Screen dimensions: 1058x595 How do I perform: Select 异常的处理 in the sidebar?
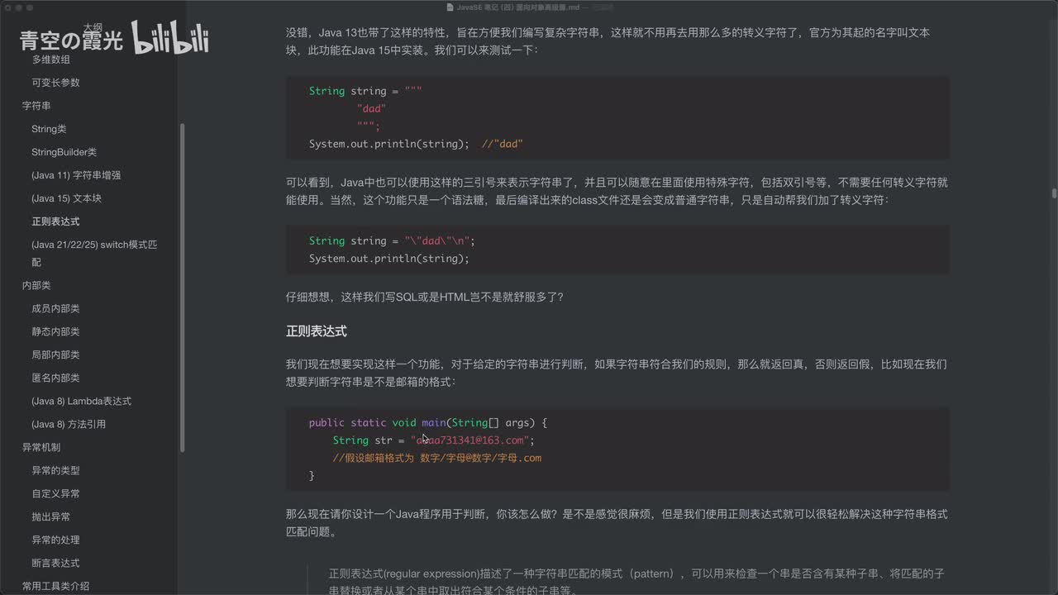click(55, 540)
